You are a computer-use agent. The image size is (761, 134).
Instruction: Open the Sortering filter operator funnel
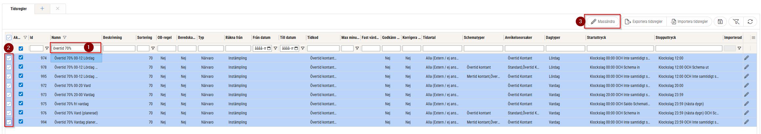153,48
